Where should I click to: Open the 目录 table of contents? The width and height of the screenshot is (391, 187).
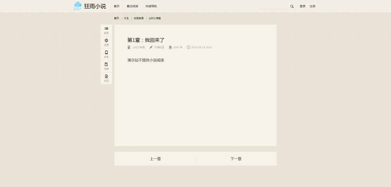point(106,30)
